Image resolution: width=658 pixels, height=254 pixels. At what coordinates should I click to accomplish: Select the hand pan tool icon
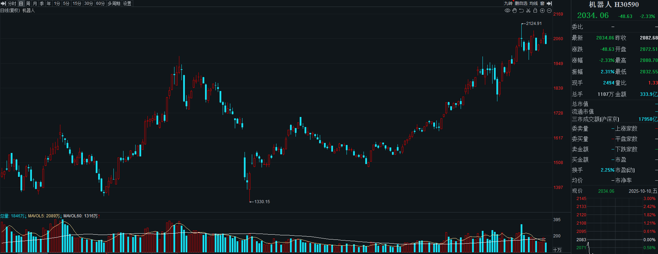(x=514, y=11)
